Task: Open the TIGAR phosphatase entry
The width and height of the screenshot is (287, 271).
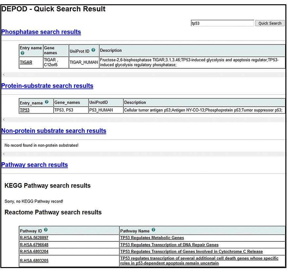Action: pos(26,62)
